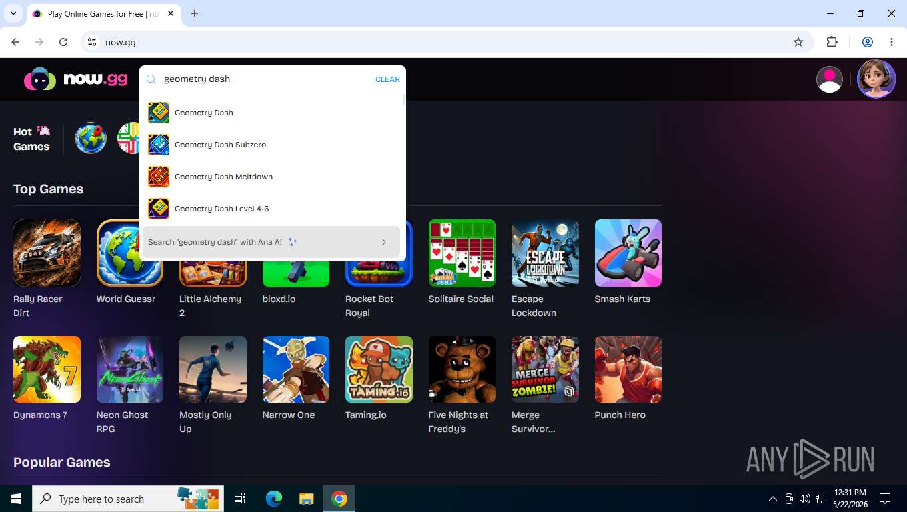Screen dimensions: 907x512
Task: Open Dynamons 7 game thumbnail
Action: [47, 369]
